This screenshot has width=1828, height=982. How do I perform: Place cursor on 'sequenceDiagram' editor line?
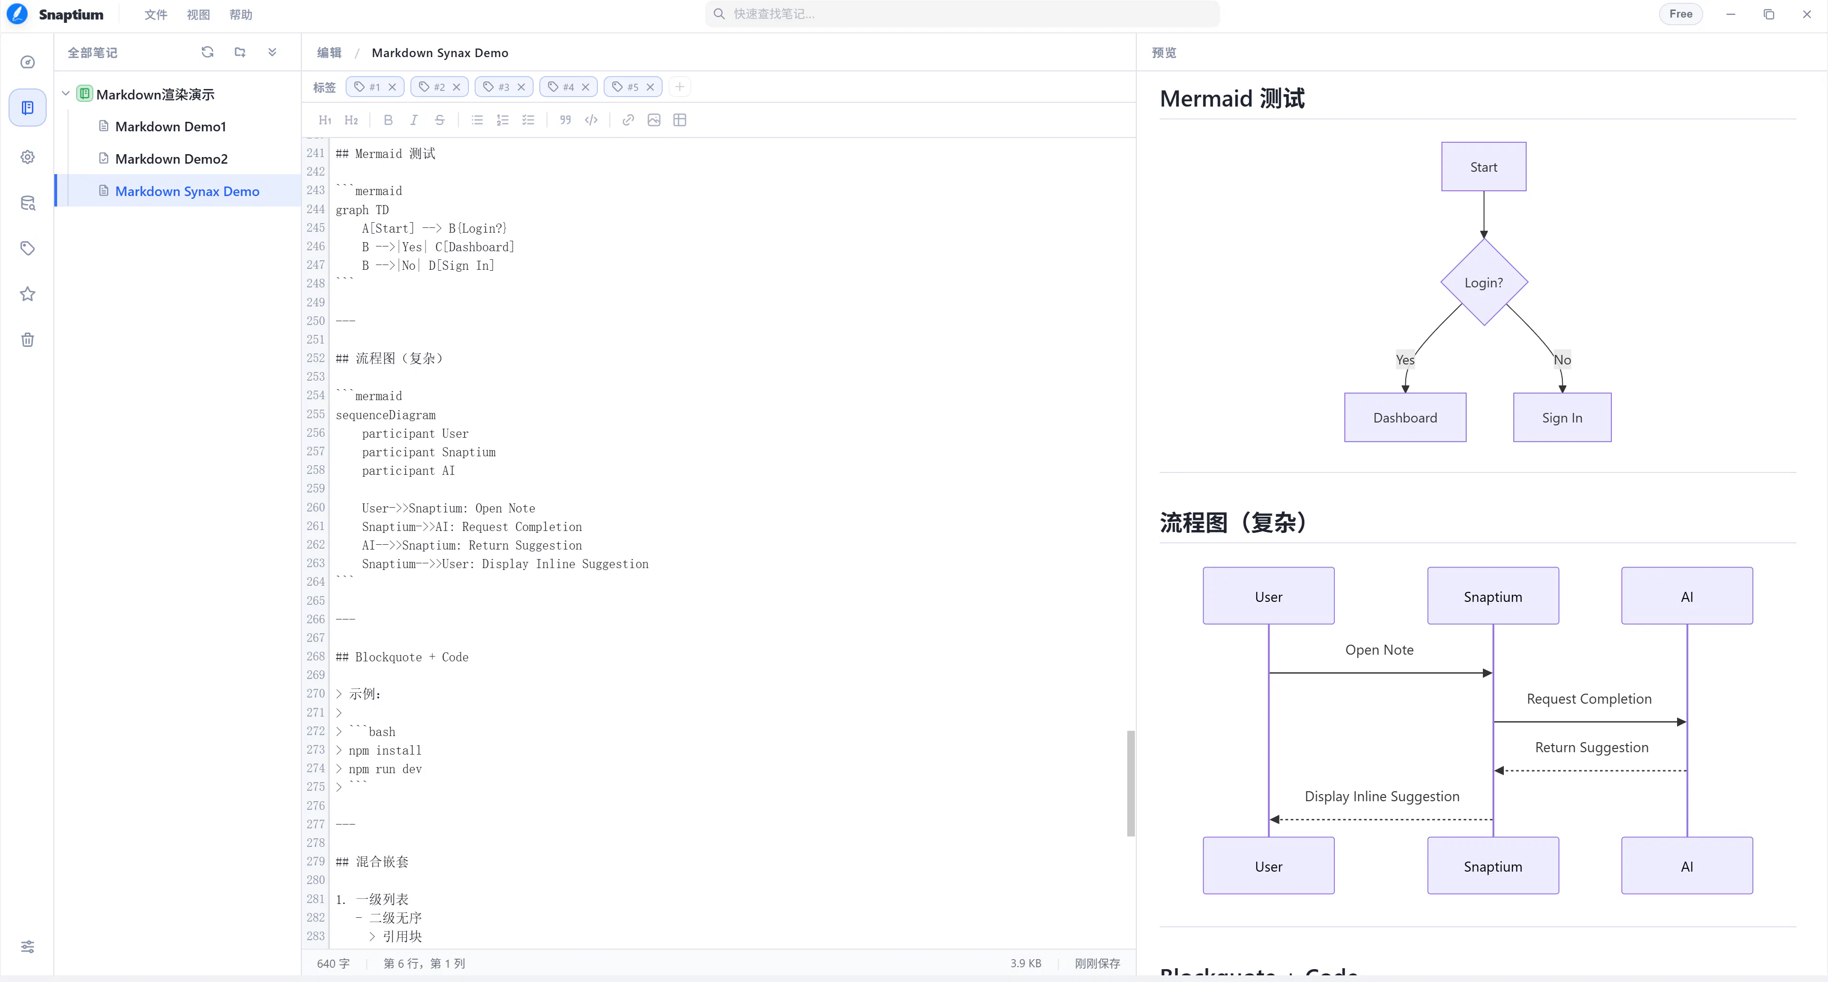coord(385,415)
